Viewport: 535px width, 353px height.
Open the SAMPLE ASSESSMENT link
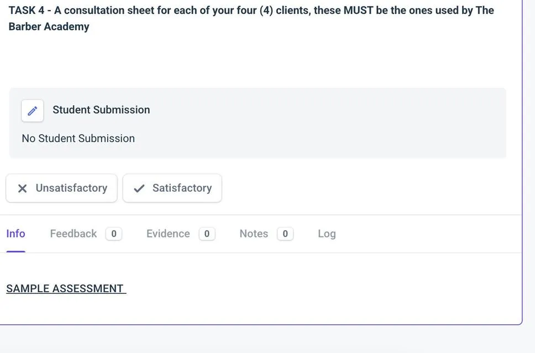(x=65, y=288)
